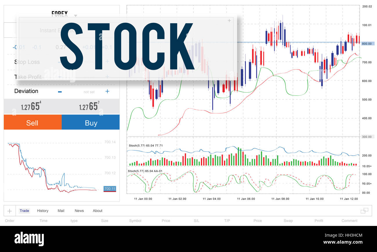Image resolution: width=377 pixels, height=252 pixels.
Task: Click the blue Buy button
Action: 91,122
